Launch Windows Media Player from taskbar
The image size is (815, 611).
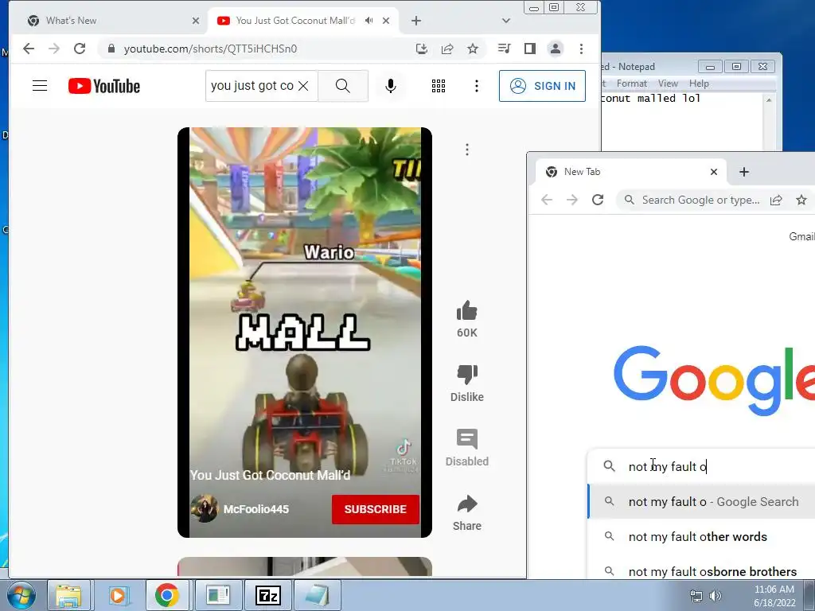tap(118, 595)
